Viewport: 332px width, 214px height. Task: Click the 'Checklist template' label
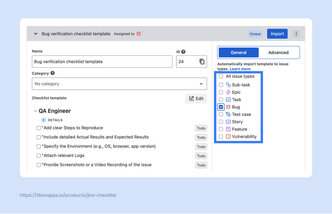[49, 98]
